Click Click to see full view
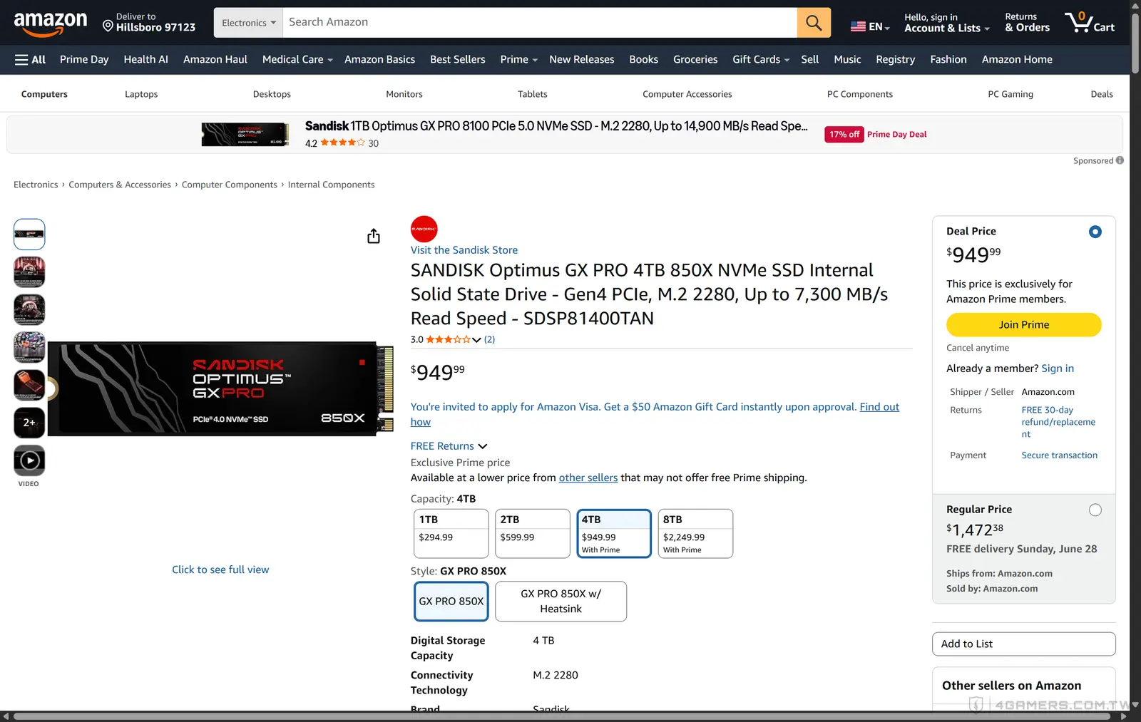This screenshot has width=1141, height=722. tap(220, 569)
